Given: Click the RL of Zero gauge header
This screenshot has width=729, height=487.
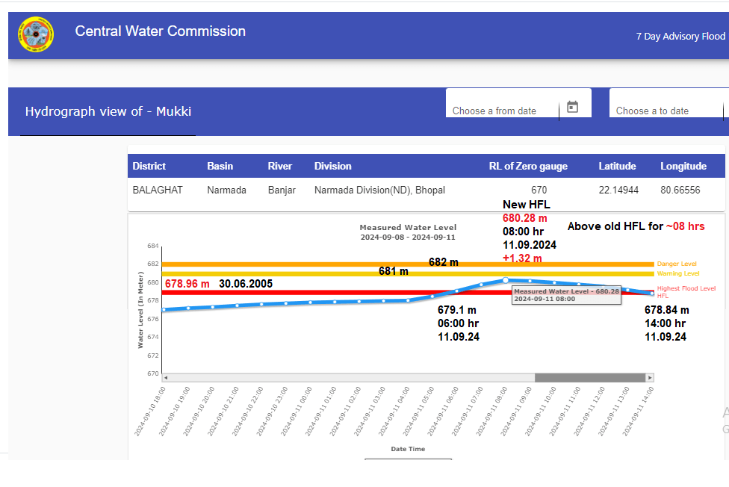Looking at the screenshot, I should point(528,166).
